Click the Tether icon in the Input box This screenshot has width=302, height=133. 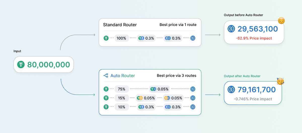coord(21,65)
